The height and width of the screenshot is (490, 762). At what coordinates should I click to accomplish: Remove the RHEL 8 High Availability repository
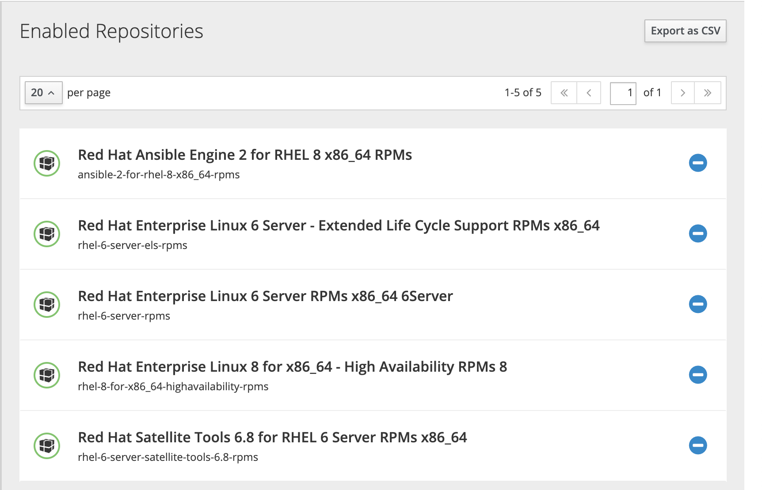697,375
